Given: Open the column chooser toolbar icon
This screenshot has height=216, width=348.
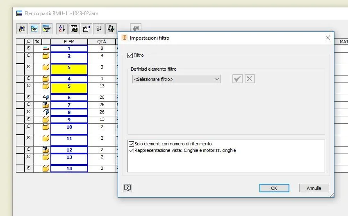Looking at the screenshot, I should [22, 29].
